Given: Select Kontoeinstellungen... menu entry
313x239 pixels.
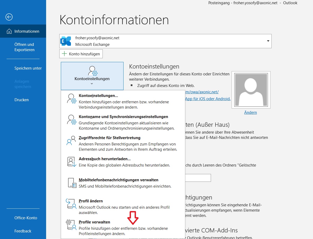Looking at the screenshot, I should point(123,101).
